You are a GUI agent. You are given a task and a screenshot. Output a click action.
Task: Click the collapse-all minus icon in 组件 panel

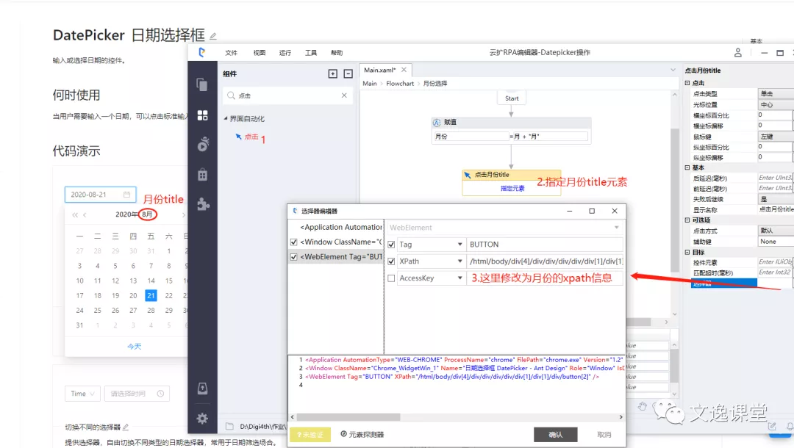[347, 73]
